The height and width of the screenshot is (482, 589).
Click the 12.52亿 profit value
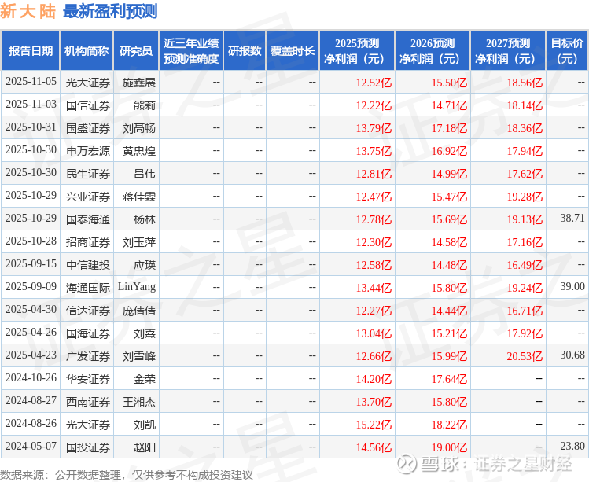coord(374,83)
